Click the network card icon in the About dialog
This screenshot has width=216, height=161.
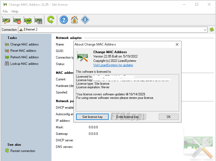point(82,57)
